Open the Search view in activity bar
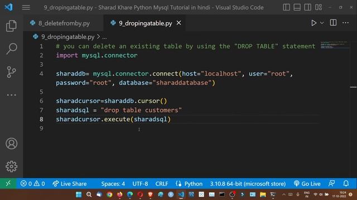Image resolution: width=357 pixels, height=200 pixels. point(11,49)
